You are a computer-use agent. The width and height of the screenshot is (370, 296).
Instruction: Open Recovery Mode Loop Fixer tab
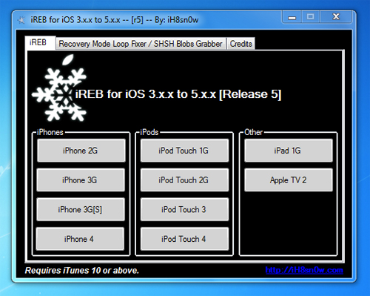pos(141,44)
